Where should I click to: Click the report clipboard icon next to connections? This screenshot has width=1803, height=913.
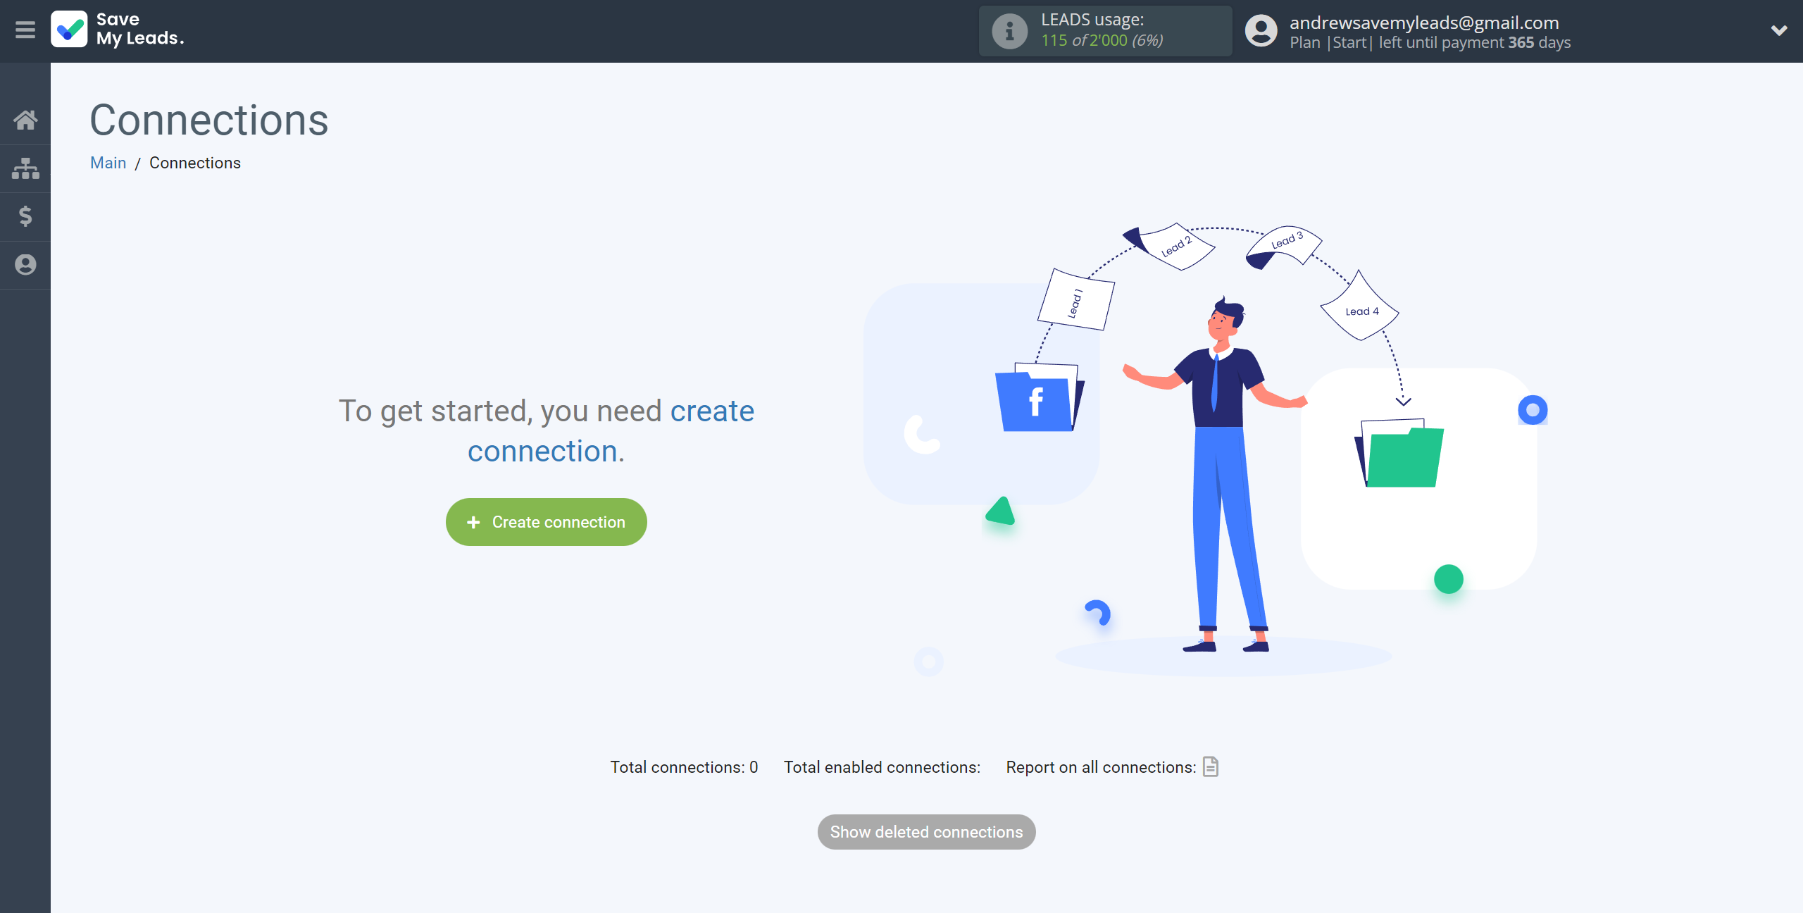(x=1211, y=767)
